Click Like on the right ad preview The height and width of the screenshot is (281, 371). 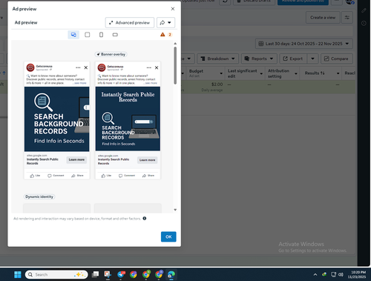click(x=106, y=176)
